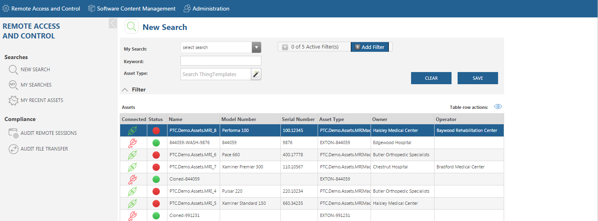This screenshot has height=221, width=598.
Task: Click connected plug icon for MRI_4
Action: [133, 191]
